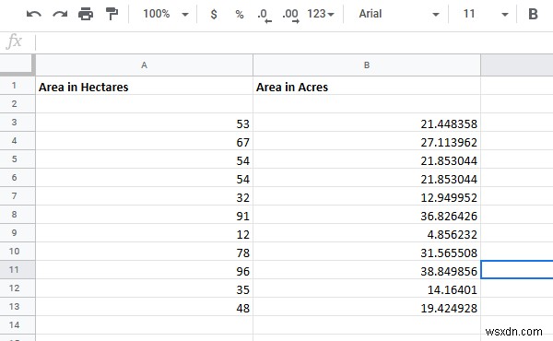Select row 4 header
The width and height of the screenshot is (553, 341).
(x=18, y=141)
